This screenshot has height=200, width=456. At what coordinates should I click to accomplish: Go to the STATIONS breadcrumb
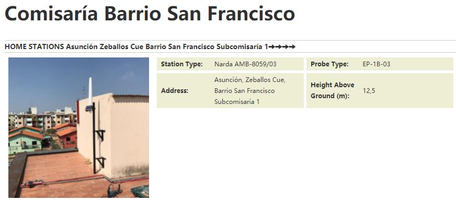(x=46, y=46)
